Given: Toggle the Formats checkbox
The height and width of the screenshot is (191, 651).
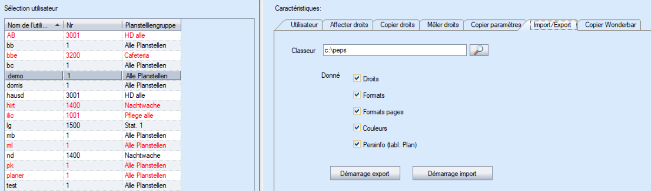Looking at the screenshot, I should pyautogui.click(x=357, y=95).
